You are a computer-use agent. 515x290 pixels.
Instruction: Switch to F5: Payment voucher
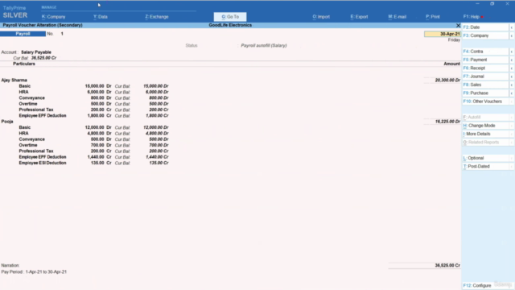pos(485,60)
